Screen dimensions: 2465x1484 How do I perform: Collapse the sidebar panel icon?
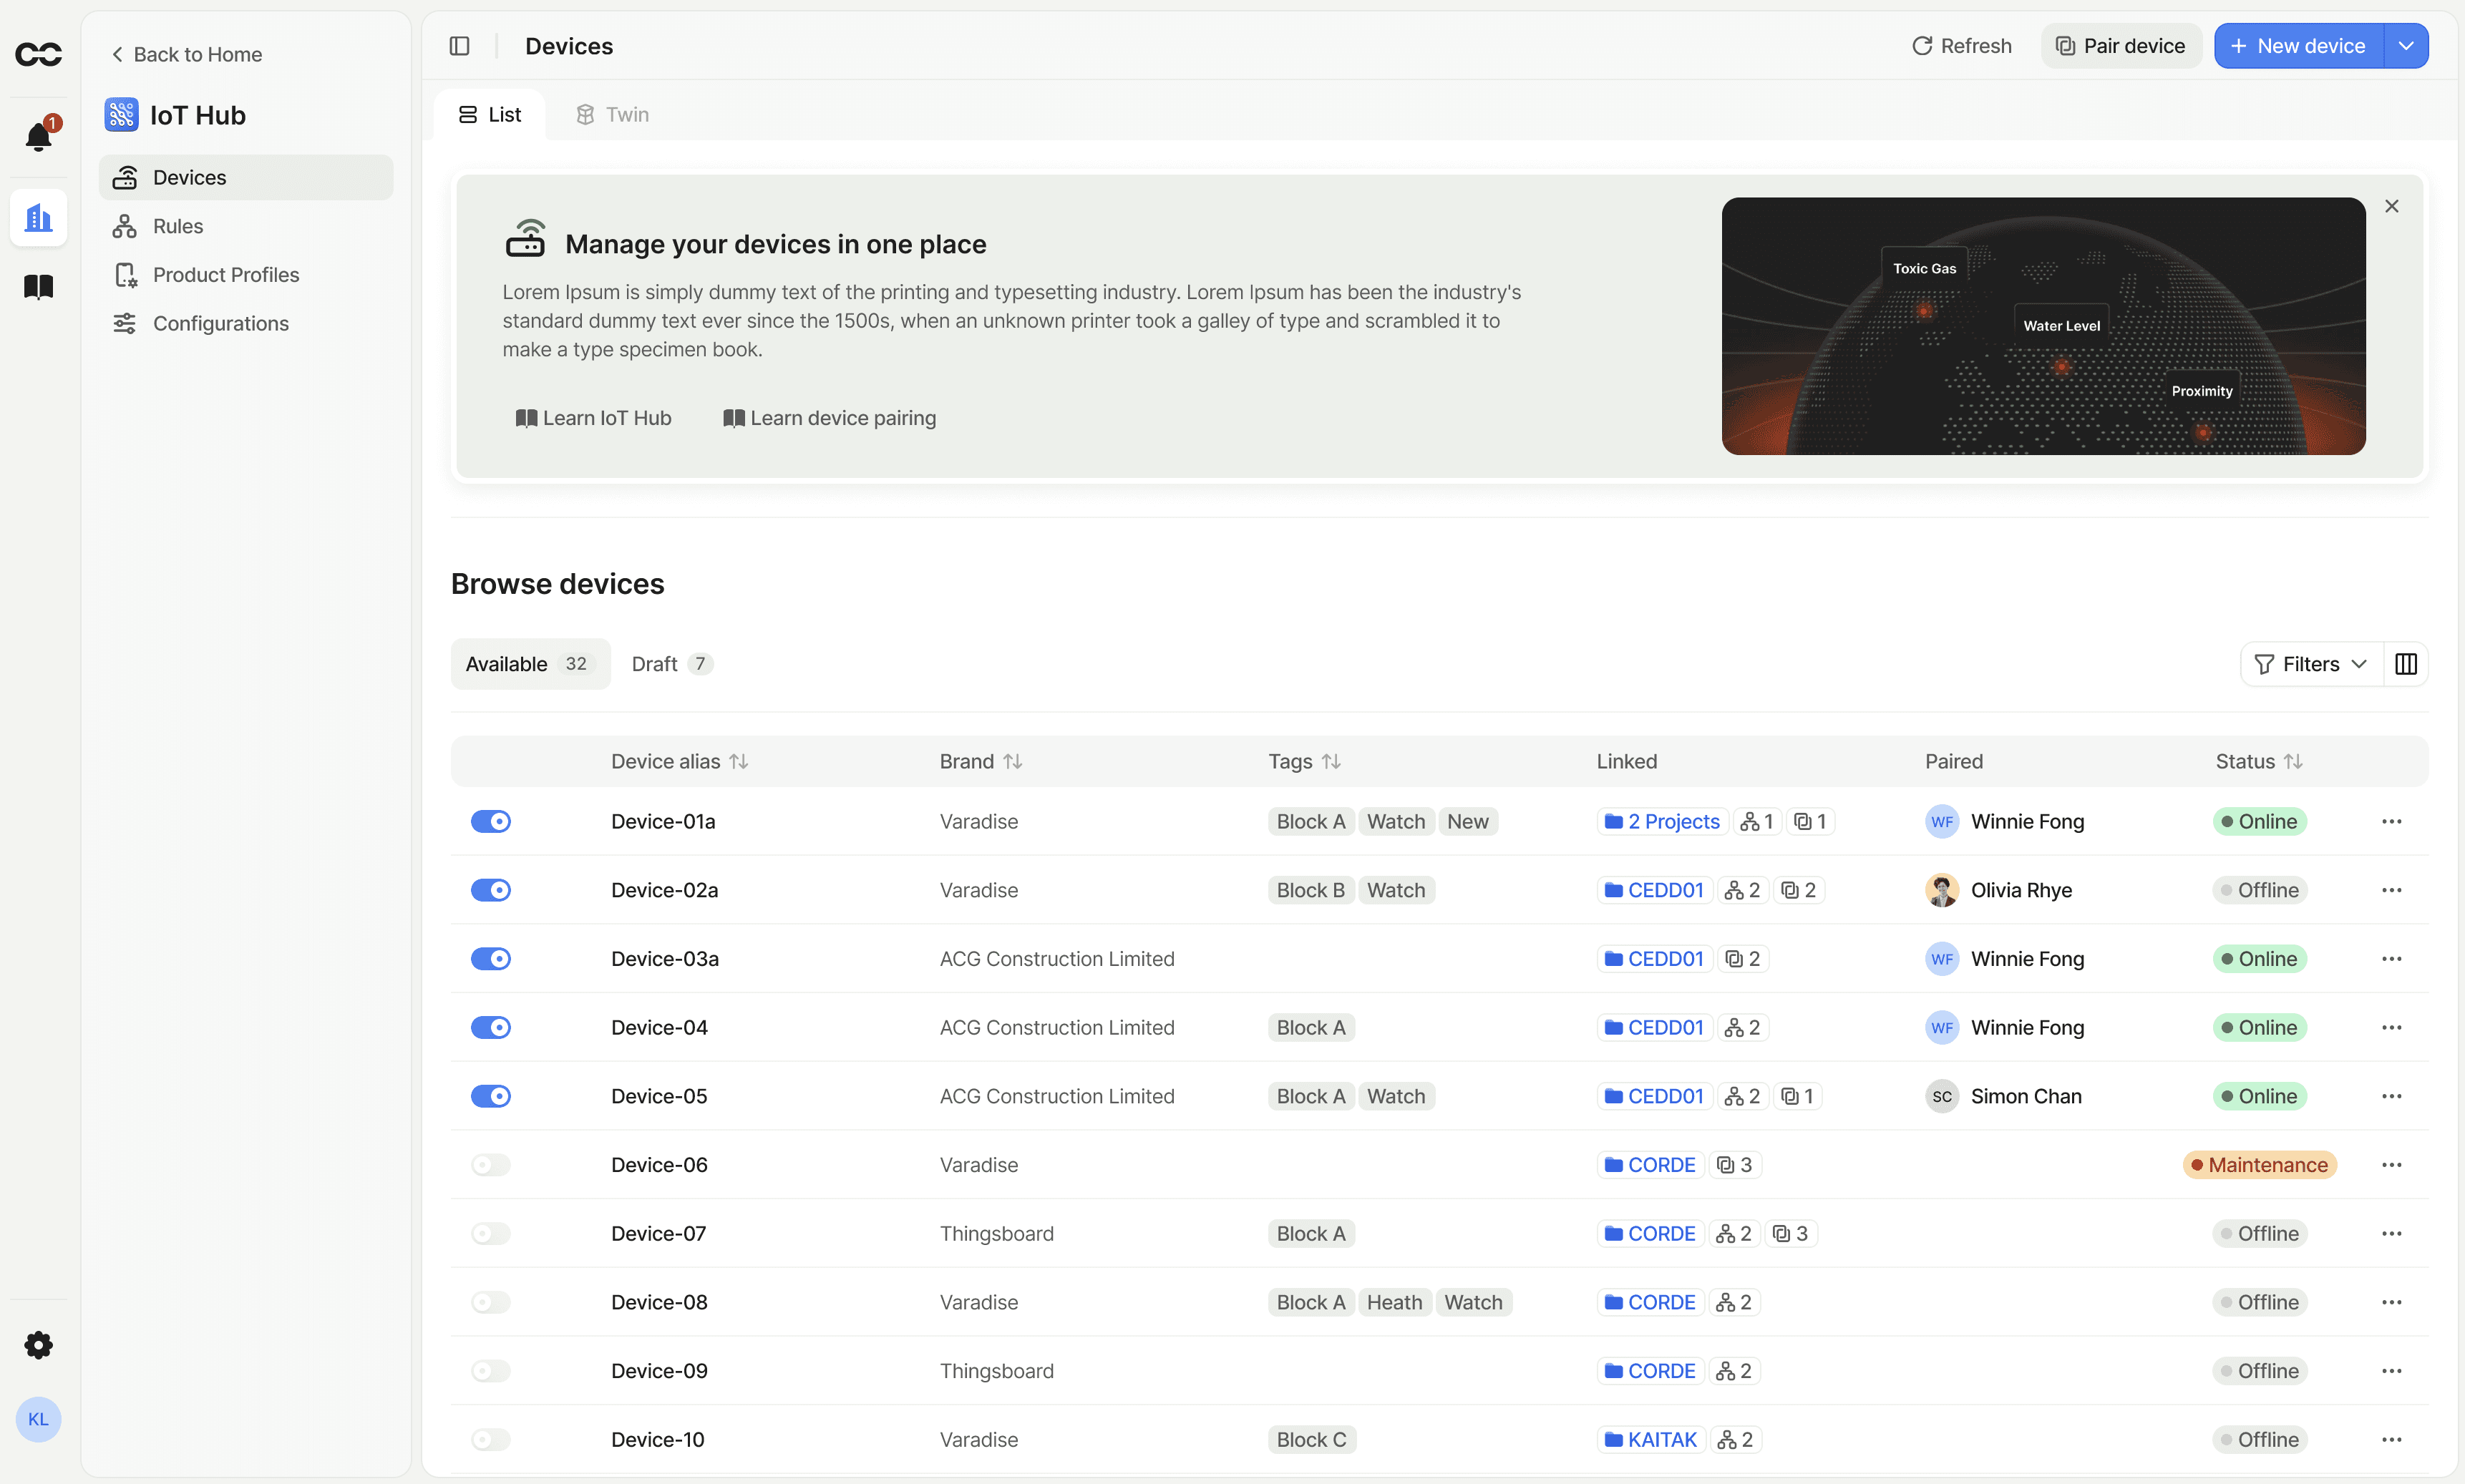460,46
